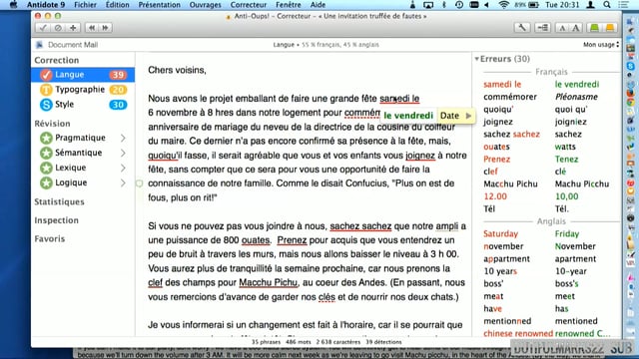This screenshot has width=639, height=359.
Task: Toggle the Typographie correction filter
Action: [x=83, y=90]
